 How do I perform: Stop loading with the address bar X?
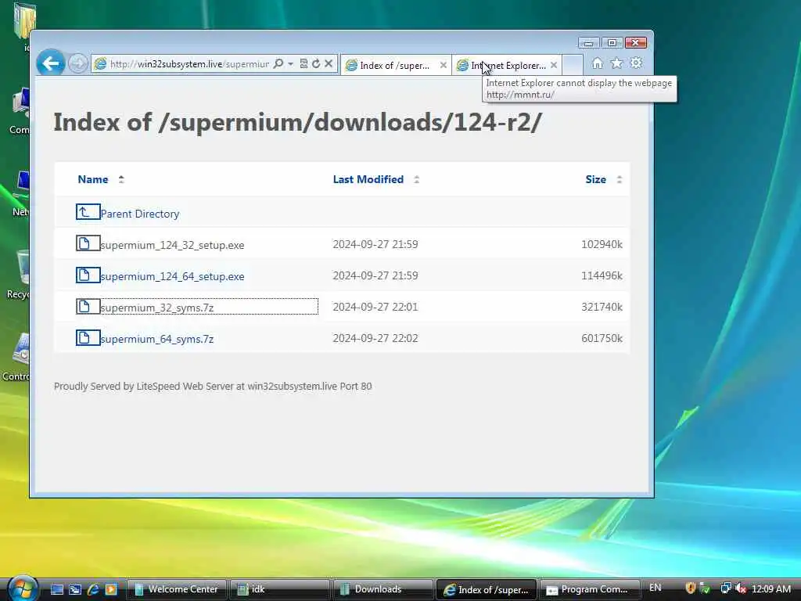tap(329, 64)
